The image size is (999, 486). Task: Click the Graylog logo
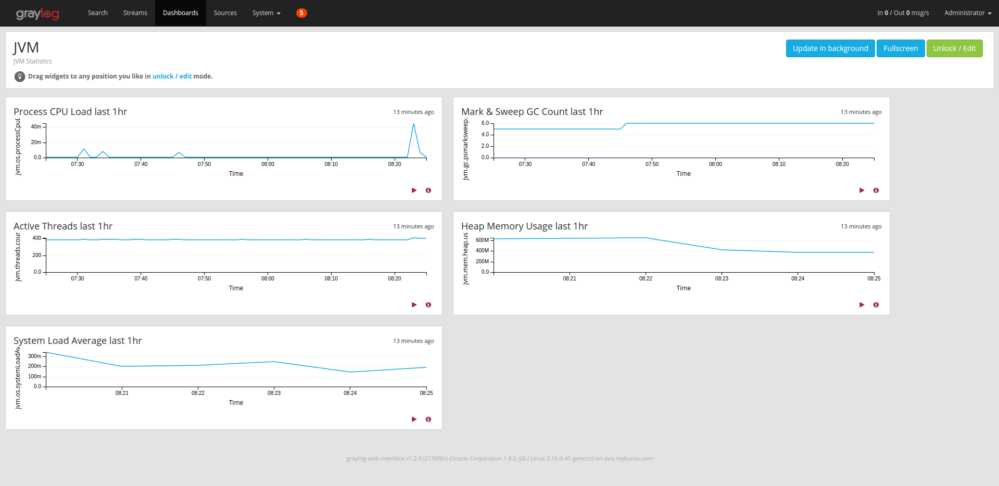[37, 13]
